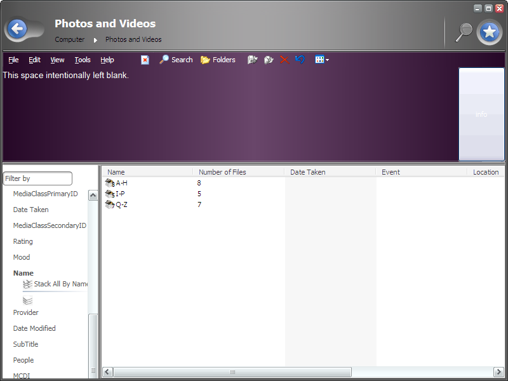The height and width of the screenshot is (381, 508).
Task: Open the Edit menu
Action: (x=34, y=60)
